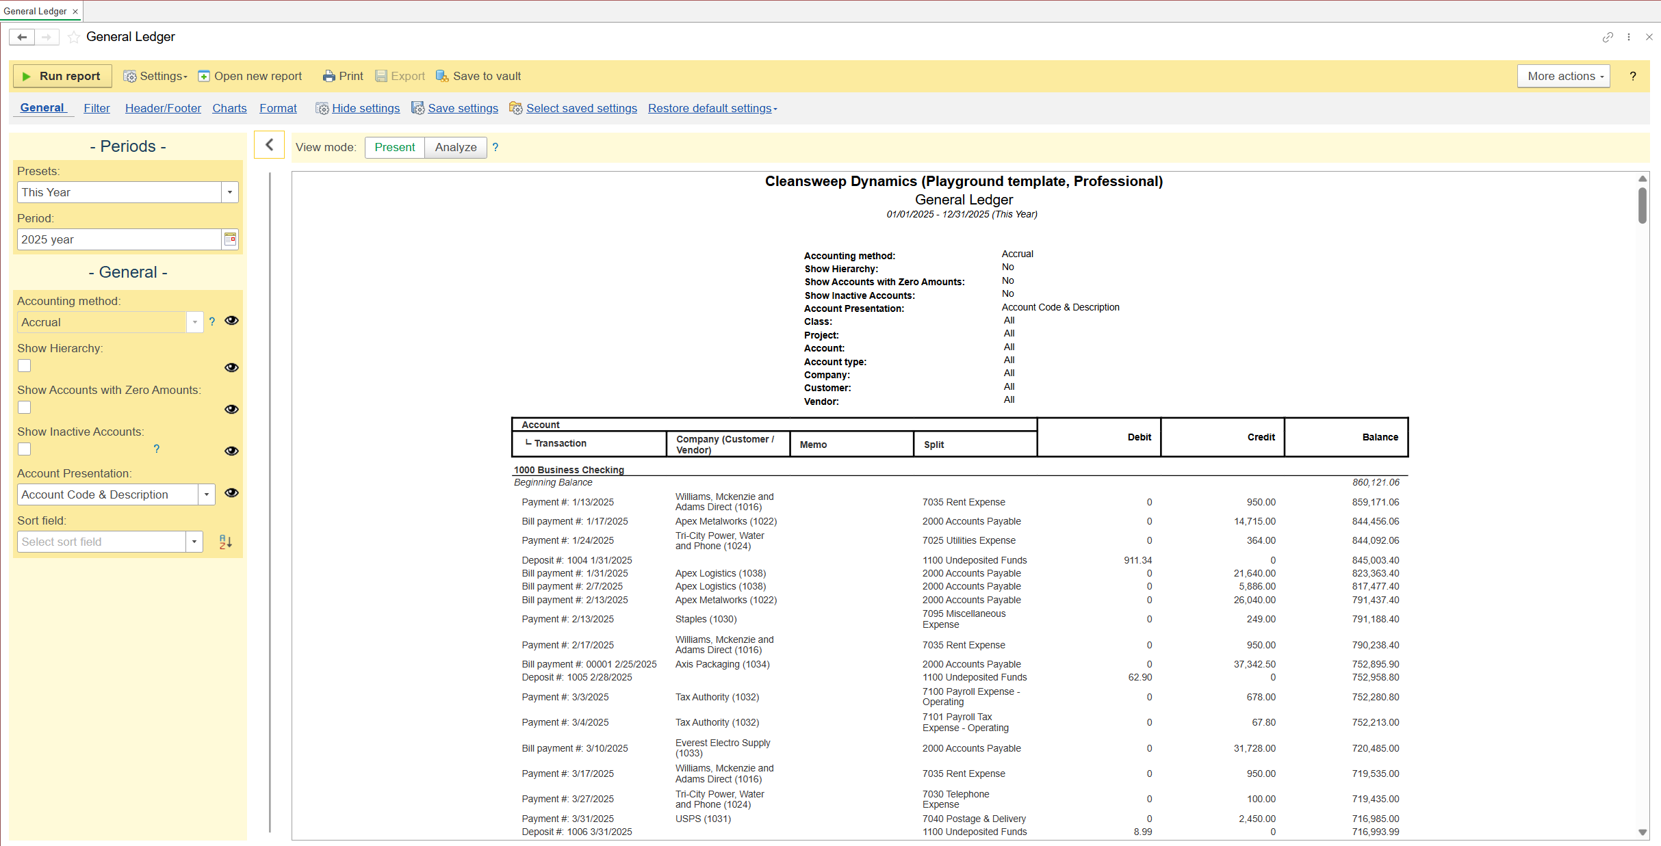Open the More actions dropdown
1661x846 pixels.
(x=1563, y=77)
